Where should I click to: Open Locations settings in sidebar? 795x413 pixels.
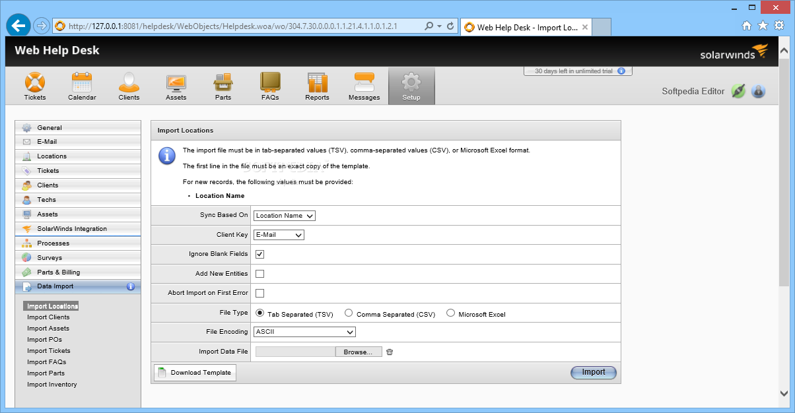point(78,156)
